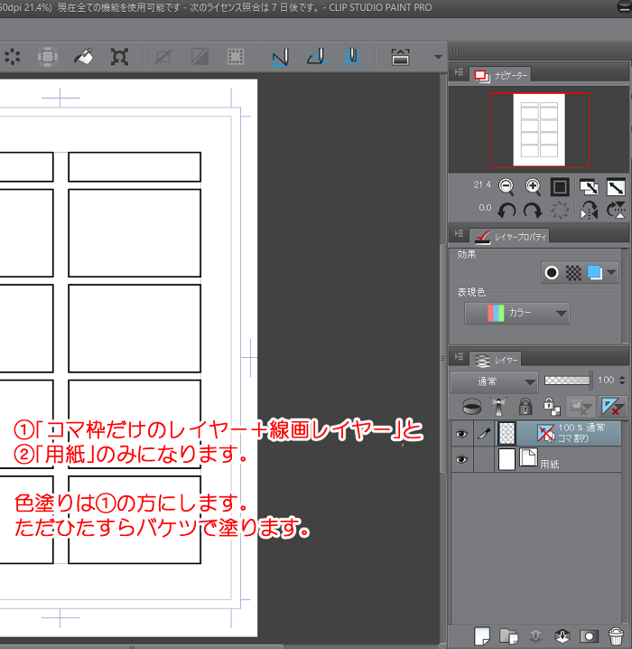The width and height of the screenshot is (632, 649).
Task: Click the grayed-out layers-with-arrow icon
Action: tap(535, 635)
